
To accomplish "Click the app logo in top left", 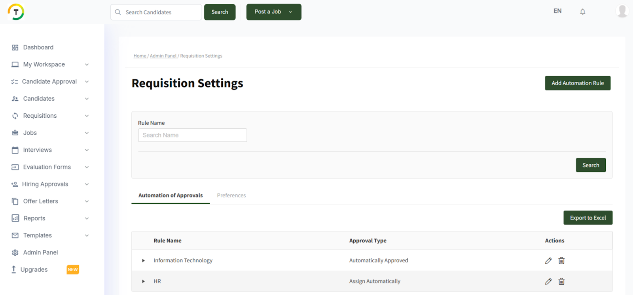I will click(x=16, y=12).
